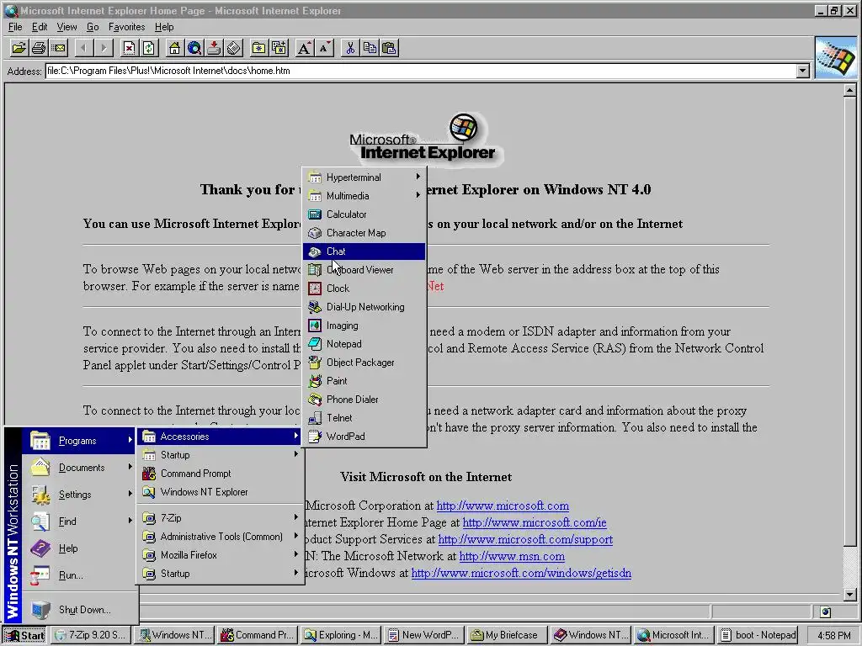This screenshot has width=862, height=646.
Task: Open Windows NT Explorer from Programs menu
Action: point(220,492)
